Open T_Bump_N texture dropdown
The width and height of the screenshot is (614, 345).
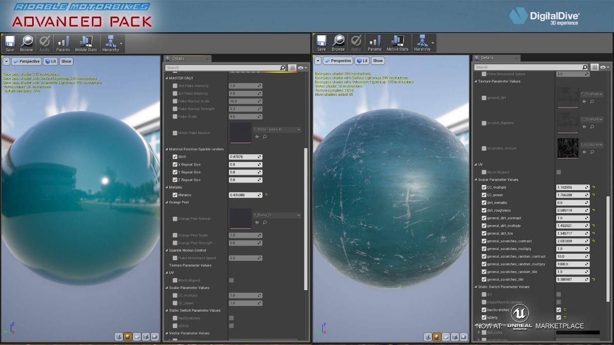(277, 215)
